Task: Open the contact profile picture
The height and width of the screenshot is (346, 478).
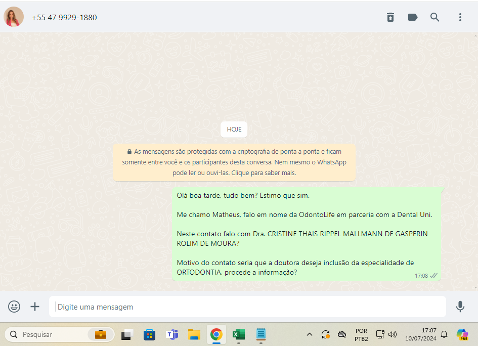Action: [14, 17]
